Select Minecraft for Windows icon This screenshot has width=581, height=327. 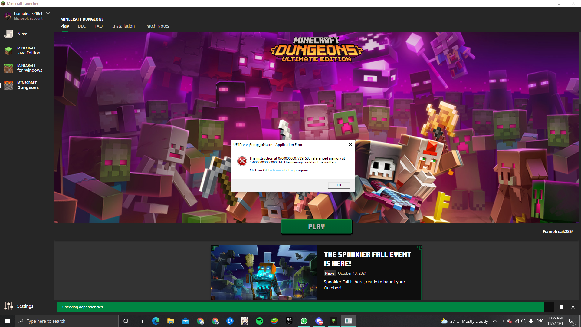pos(8,68)
